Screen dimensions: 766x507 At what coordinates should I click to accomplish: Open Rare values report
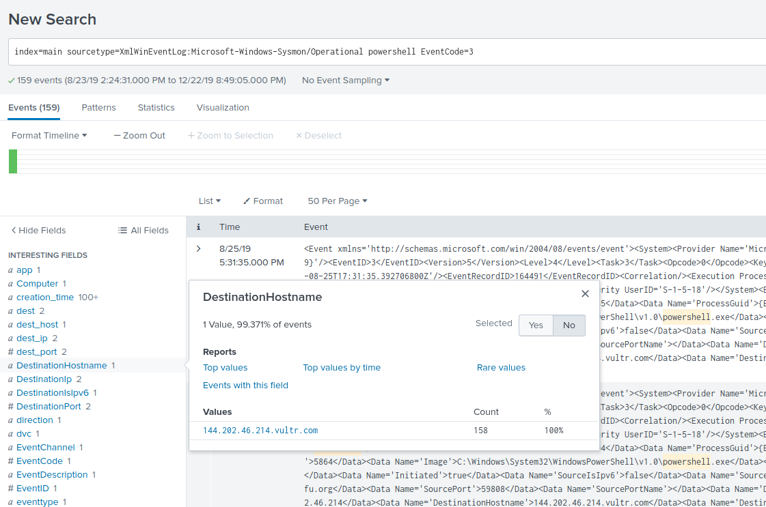(x=501, y=367)
